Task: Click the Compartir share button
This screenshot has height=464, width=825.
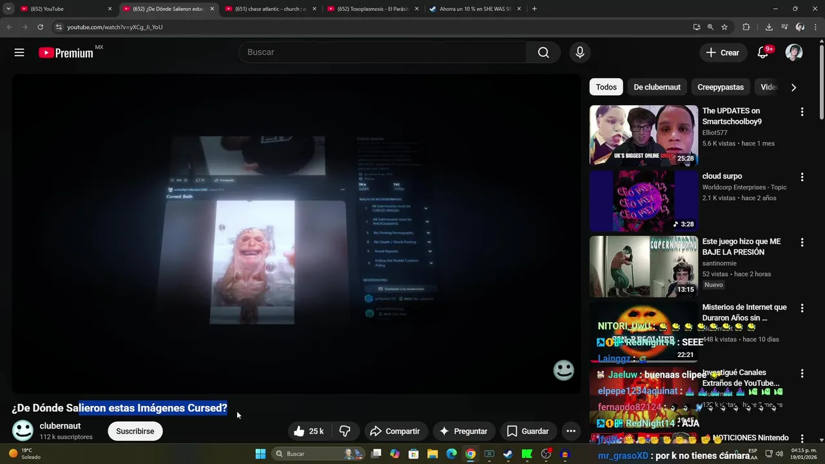Action: [395, 431]
